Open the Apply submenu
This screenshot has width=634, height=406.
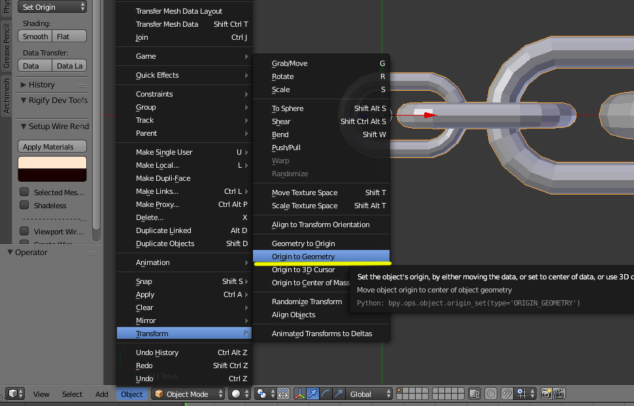point(184,294)
